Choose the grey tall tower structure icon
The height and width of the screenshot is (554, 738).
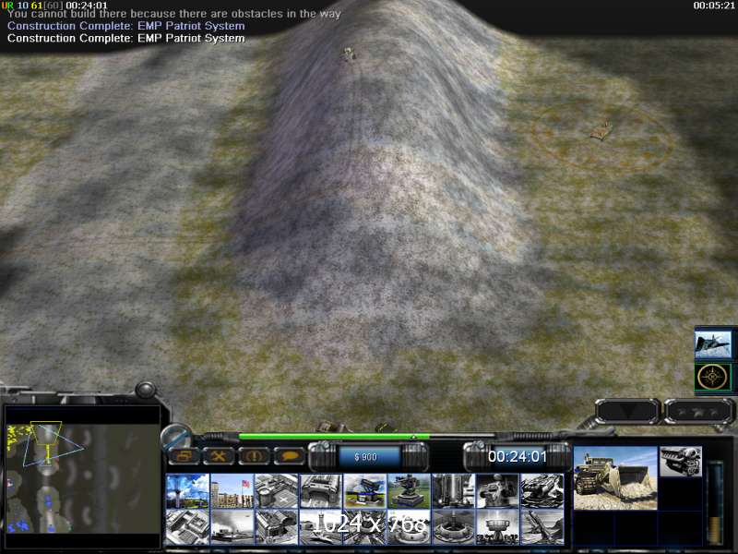453,490
